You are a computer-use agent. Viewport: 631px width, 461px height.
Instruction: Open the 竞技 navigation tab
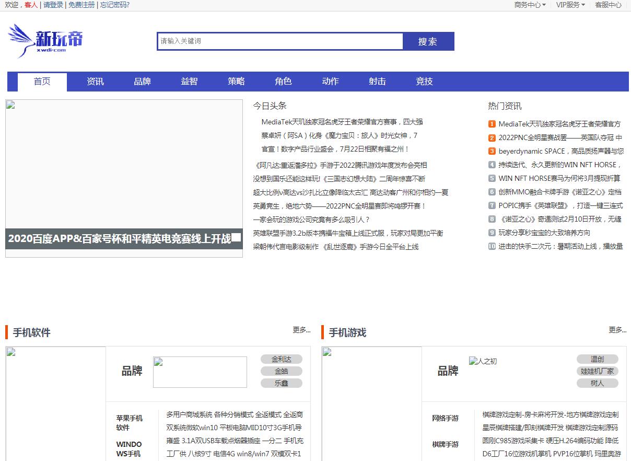pyautogui.click(x=424, y=82)
